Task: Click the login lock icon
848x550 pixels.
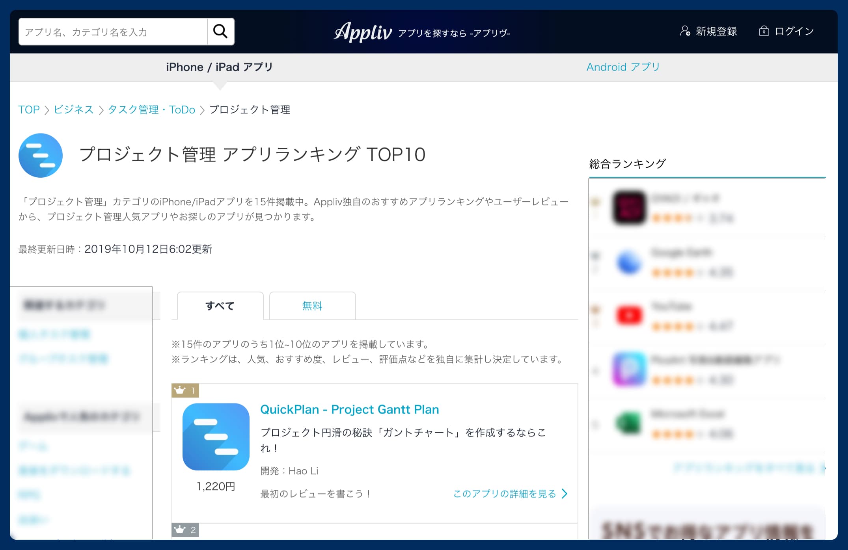Action: tap(764, 31)
